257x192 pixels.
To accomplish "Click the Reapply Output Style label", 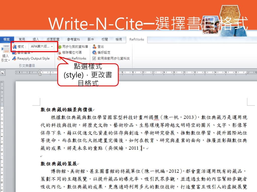I will [33, 58].
